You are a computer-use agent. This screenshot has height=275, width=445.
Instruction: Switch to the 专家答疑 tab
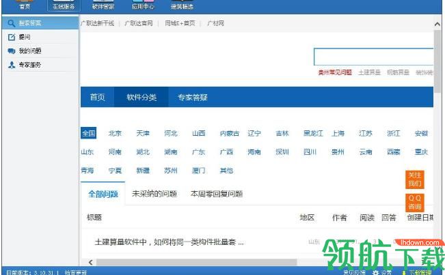[x=192, y=97]
